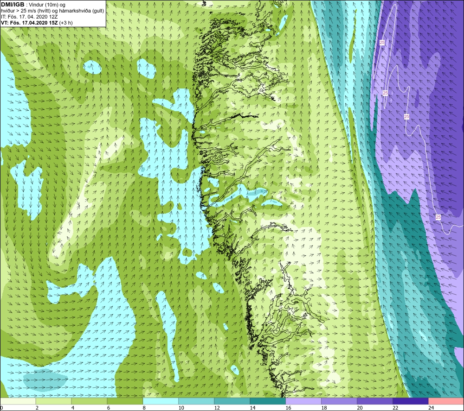Select the light cyan 8–10 m/s legend swatch
The height and width of the screenshot is (411, 464).
pyautogui.click(x=161, y=401)
